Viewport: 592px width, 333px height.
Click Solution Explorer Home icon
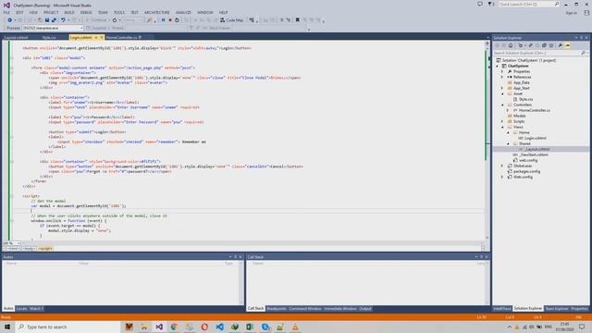511,45
